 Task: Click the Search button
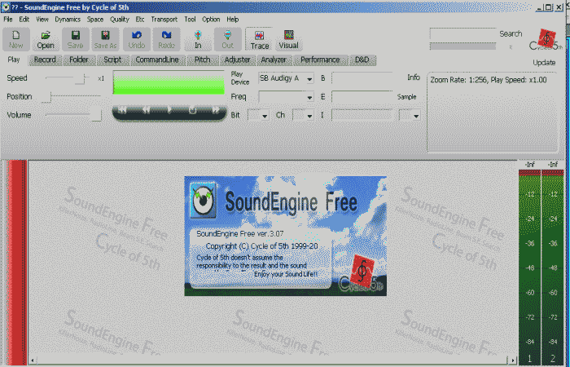(511, 34)
